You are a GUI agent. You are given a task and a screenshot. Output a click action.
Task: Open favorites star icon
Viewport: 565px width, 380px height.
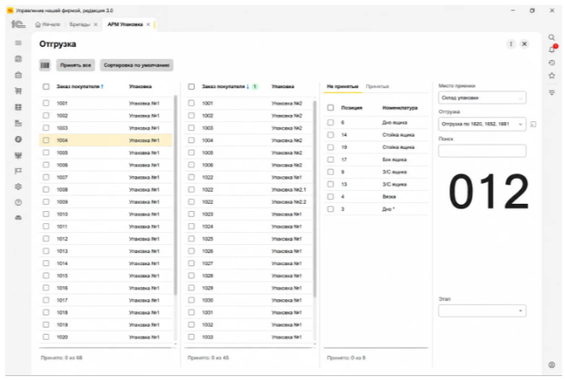point(552,75)
